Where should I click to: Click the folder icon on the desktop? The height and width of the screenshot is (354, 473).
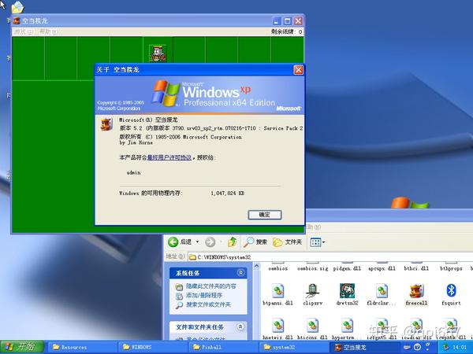(17, 6)
